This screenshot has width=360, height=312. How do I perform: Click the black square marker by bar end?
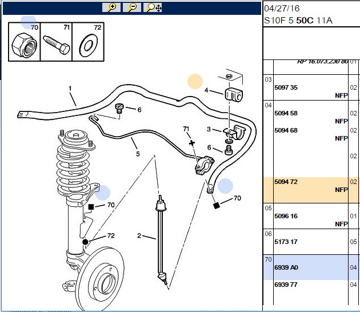tap(217, 206)
